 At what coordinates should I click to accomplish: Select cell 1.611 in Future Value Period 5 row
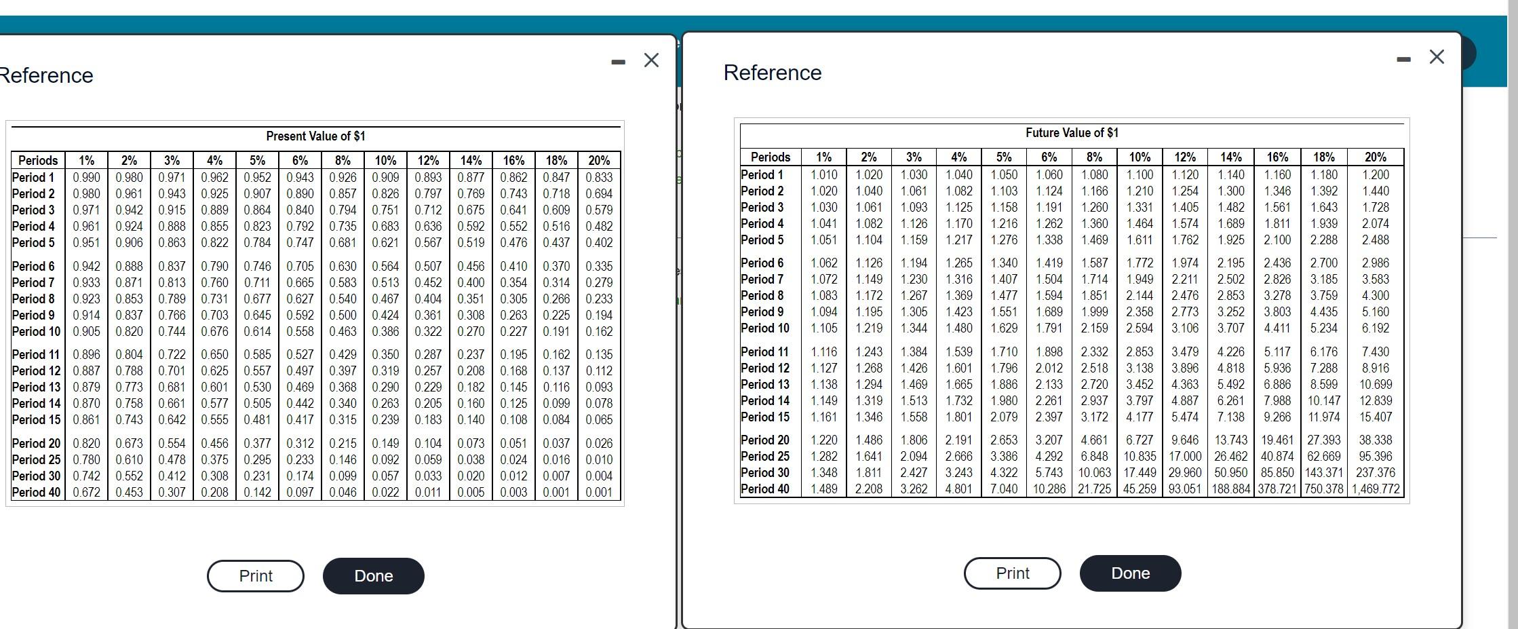click(1140, 240)
